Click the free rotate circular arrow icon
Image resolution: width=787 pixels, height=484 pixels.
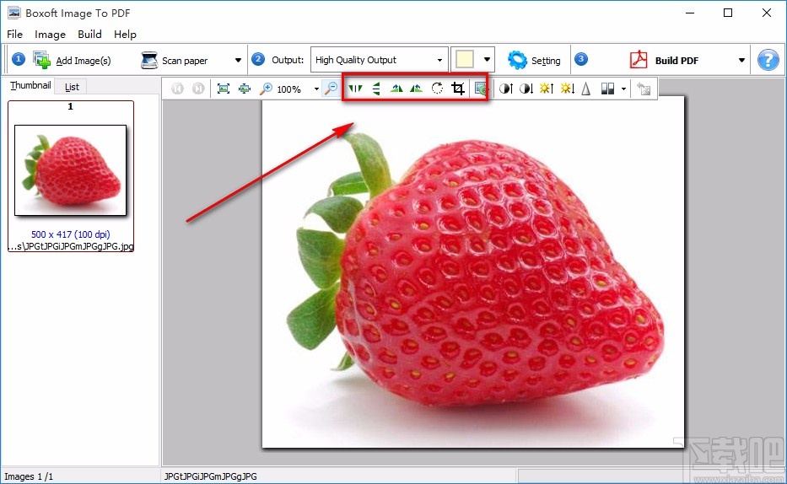[437, 89]
